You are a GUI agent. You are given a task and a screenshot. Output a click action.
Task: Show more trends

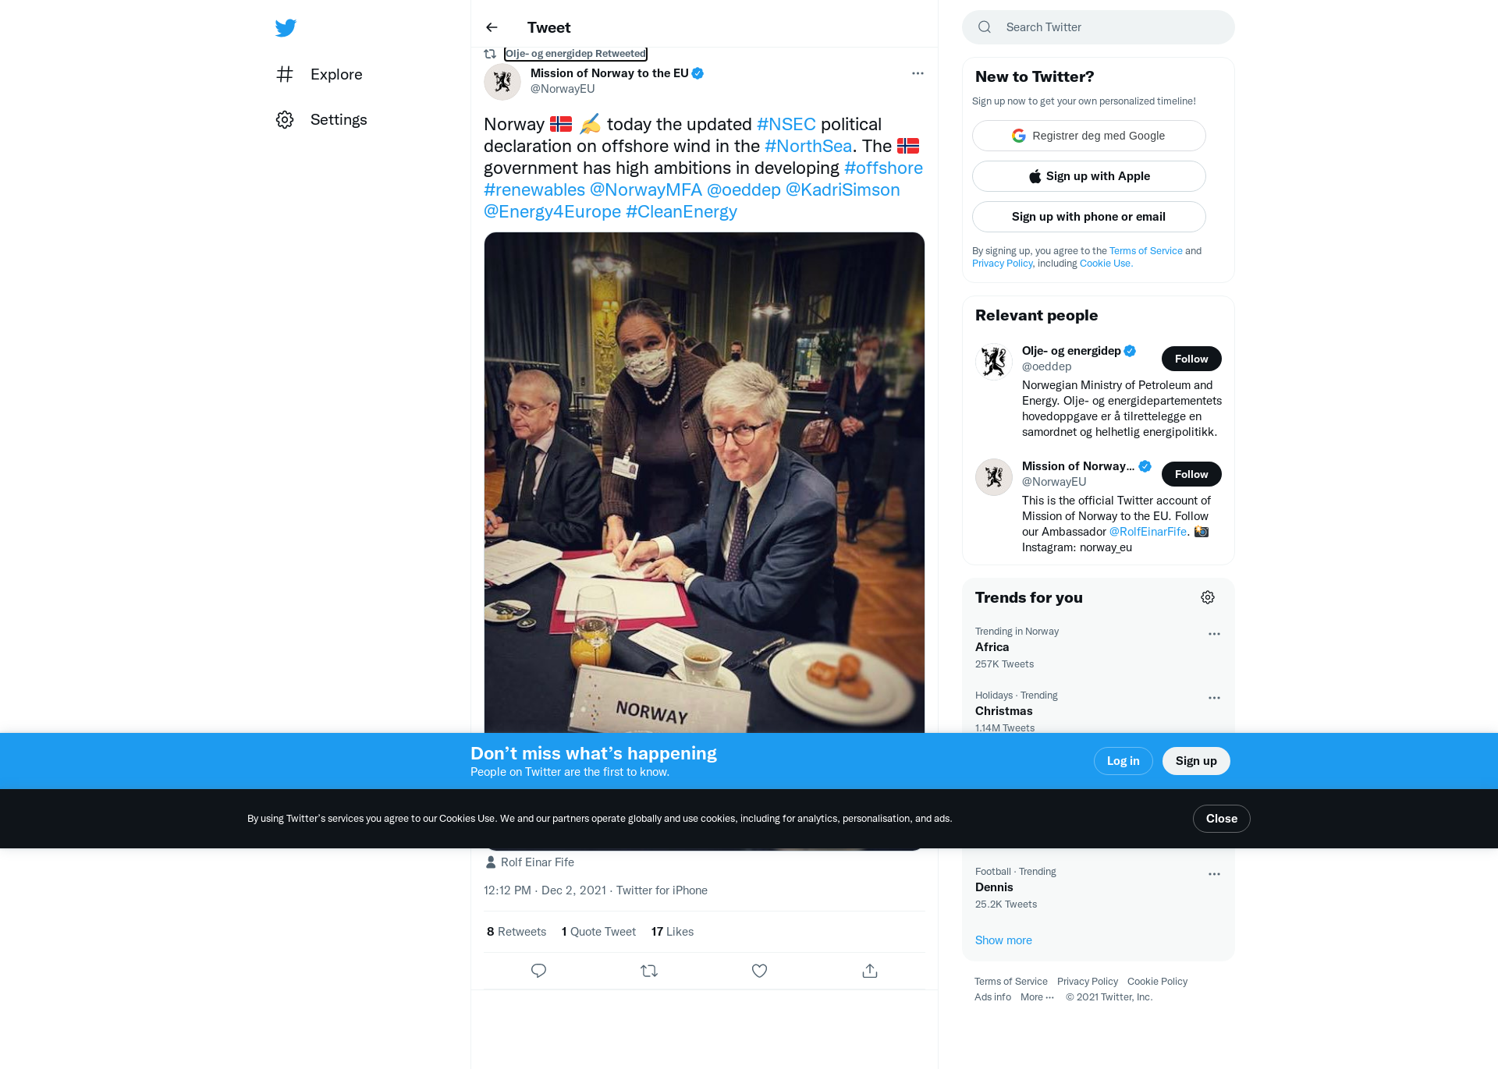click(x=1003, y=940)
